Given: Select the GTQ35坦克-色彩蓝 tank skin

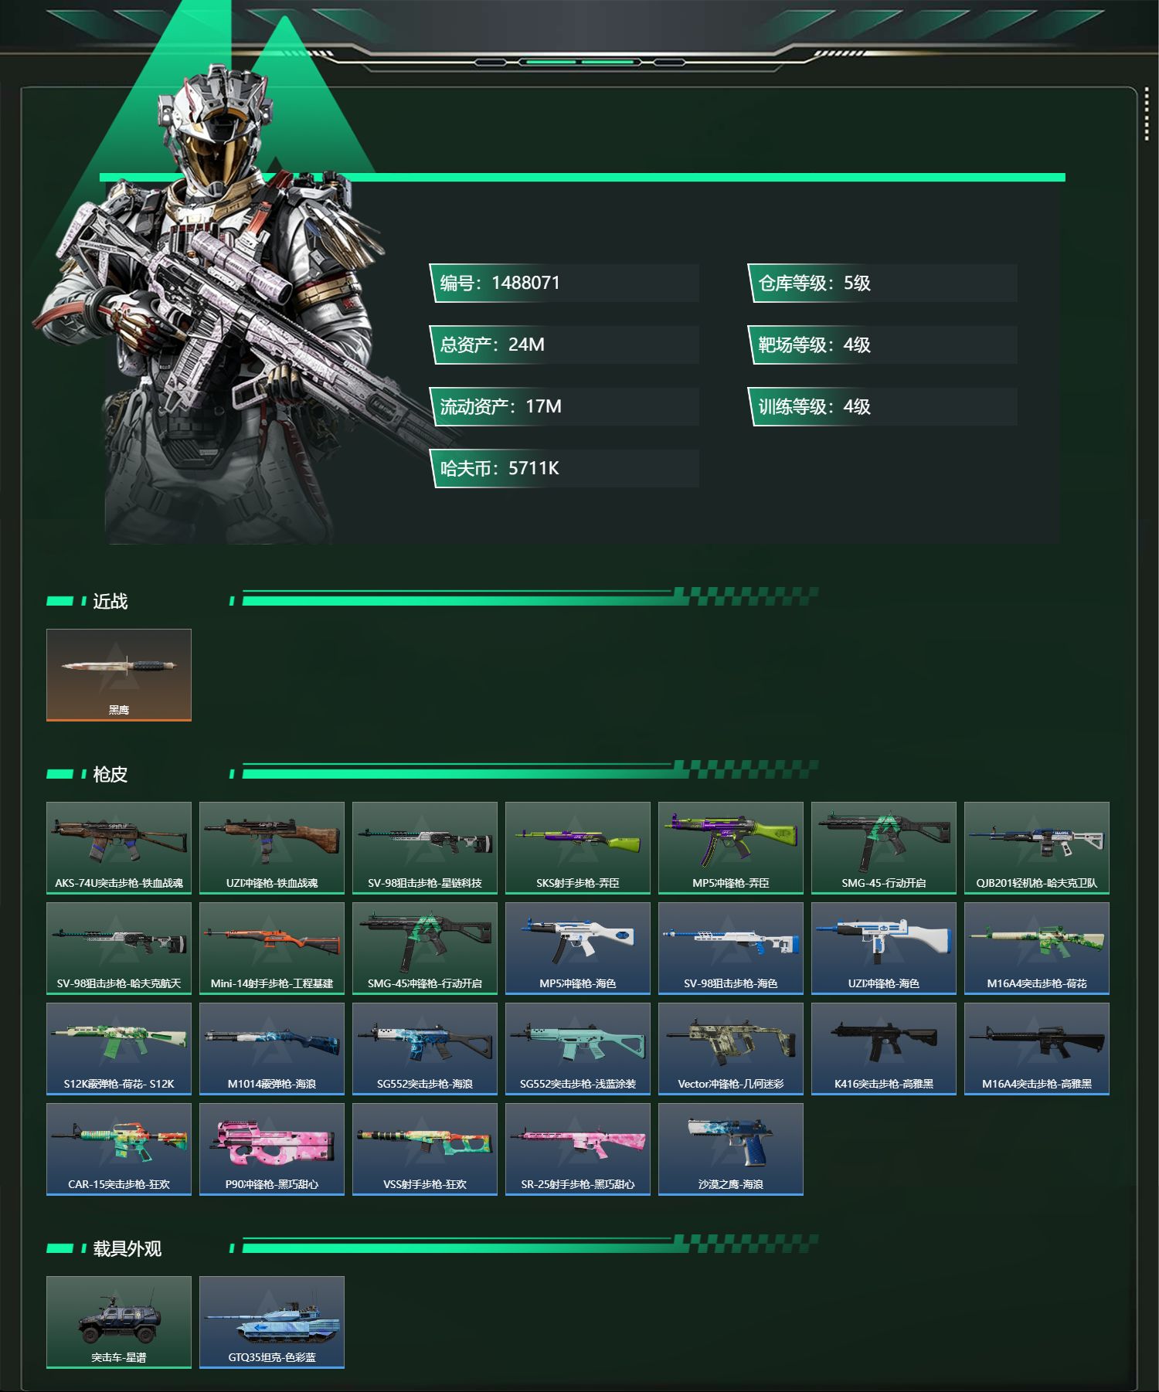Looking at the screenshot, I should click(272, 1322).
